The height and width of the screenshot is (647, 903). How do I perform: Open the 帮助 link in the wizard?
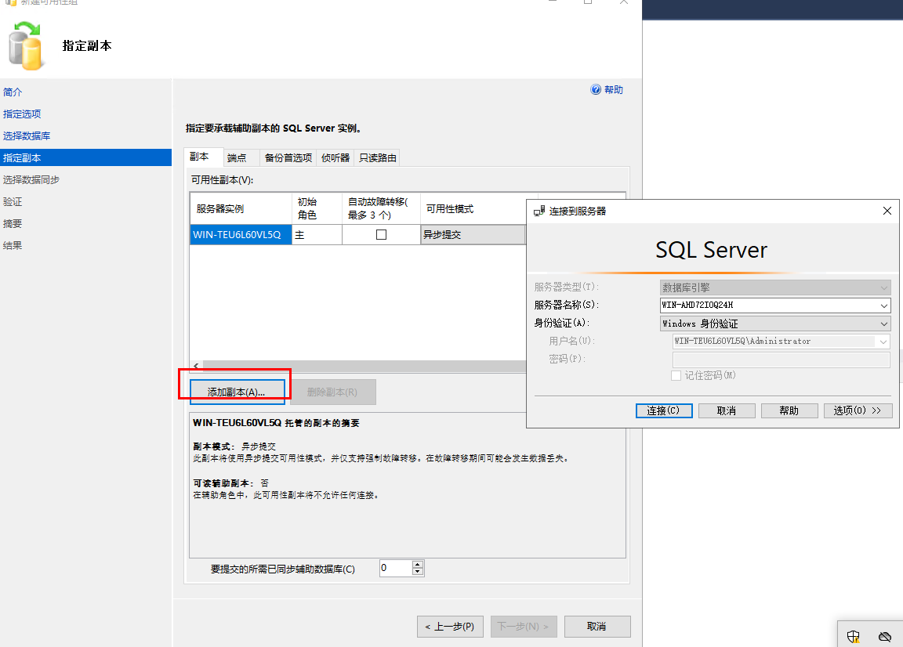(x=613, y=90)
